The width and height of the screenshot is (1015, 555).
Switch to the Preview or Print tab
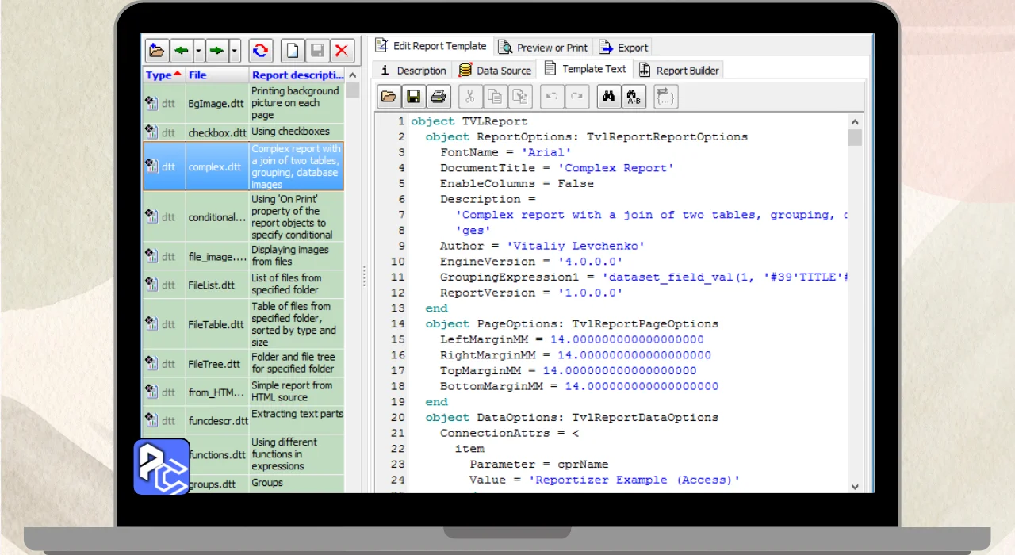544,48
